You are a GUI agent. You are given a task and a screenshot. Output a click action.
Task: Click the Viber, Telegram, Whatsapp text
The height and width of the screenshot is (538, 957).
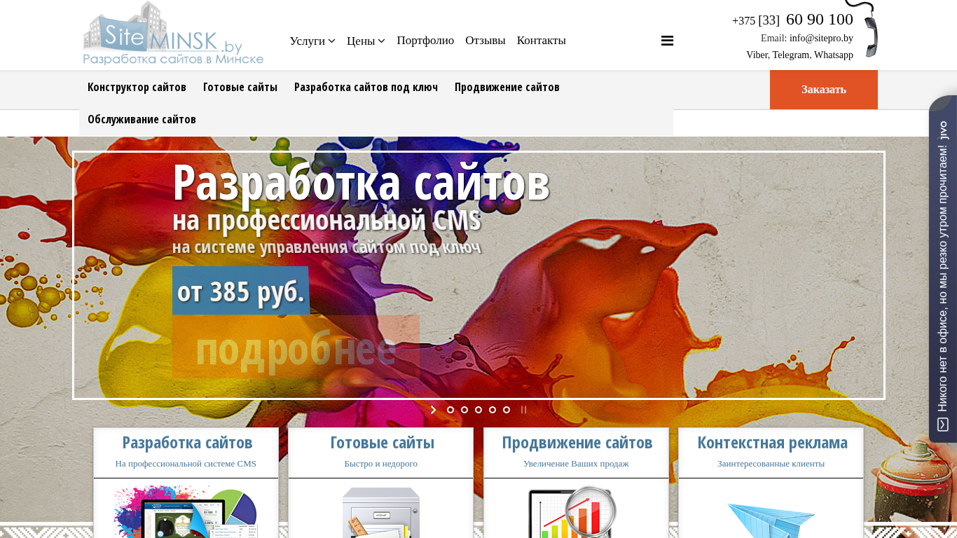click(x=799, y=55)
